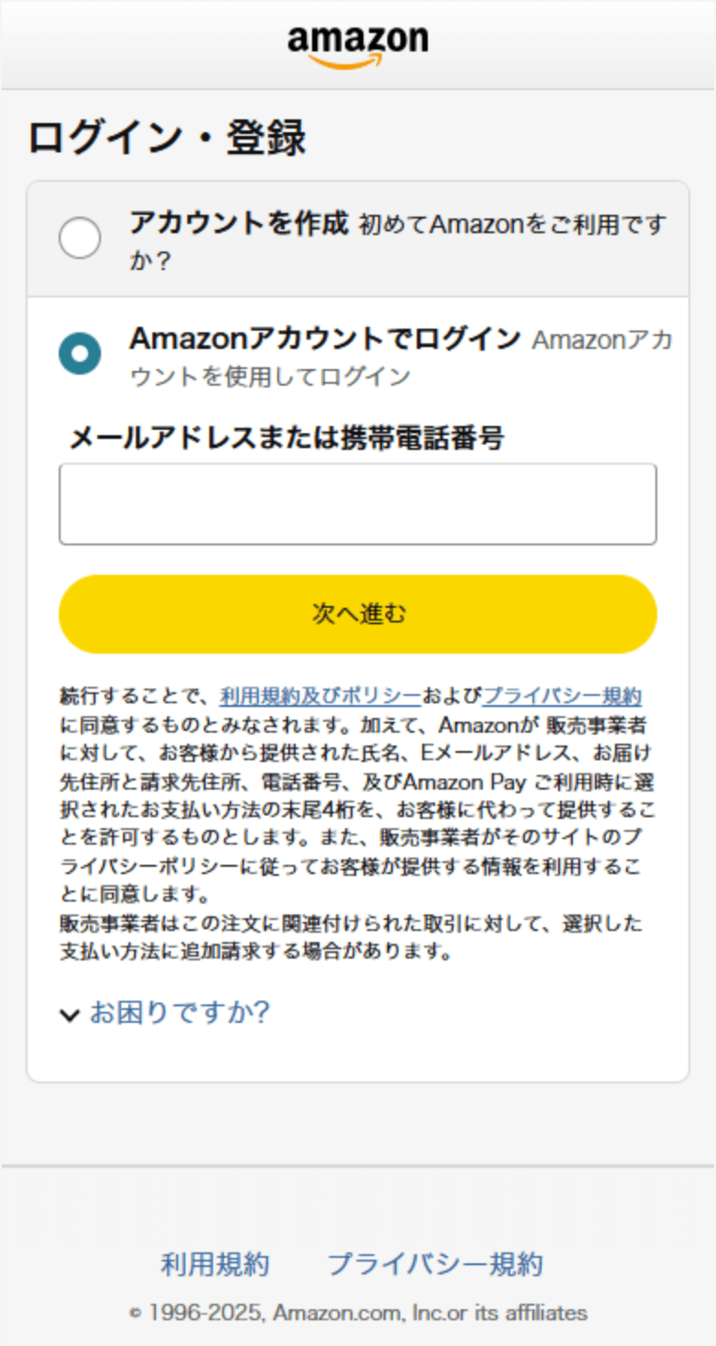Click the Amazonアカウントでログイン bold label text
The width and height of the screenshot is (716, 1346).
325,339
